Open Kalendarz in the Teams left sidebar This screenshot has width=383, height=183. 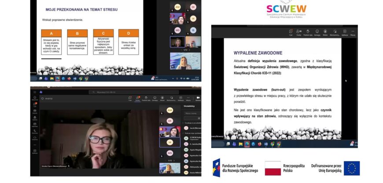pos(35,125)
